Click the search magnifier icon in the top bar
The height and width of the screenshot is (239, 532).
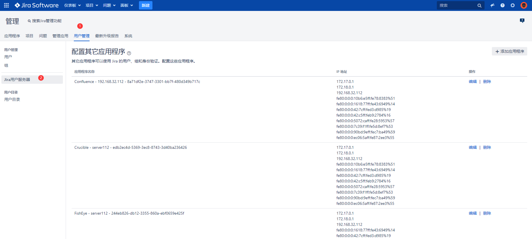479,5
